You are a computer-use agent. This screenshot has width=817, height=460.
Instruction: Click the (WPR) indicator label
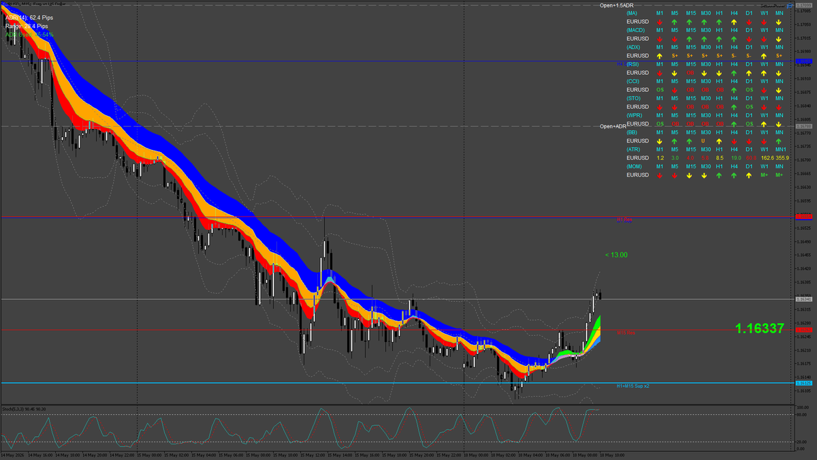click(x=635, y=115)
